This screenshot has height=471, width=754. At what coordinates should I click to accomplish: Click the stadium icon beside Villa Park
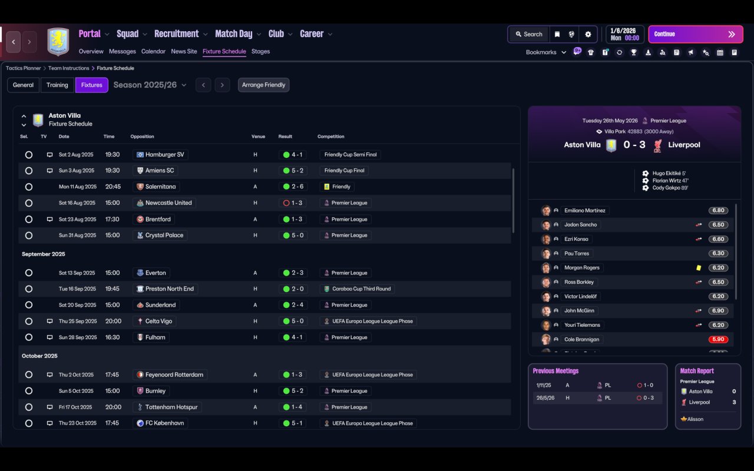599,132
